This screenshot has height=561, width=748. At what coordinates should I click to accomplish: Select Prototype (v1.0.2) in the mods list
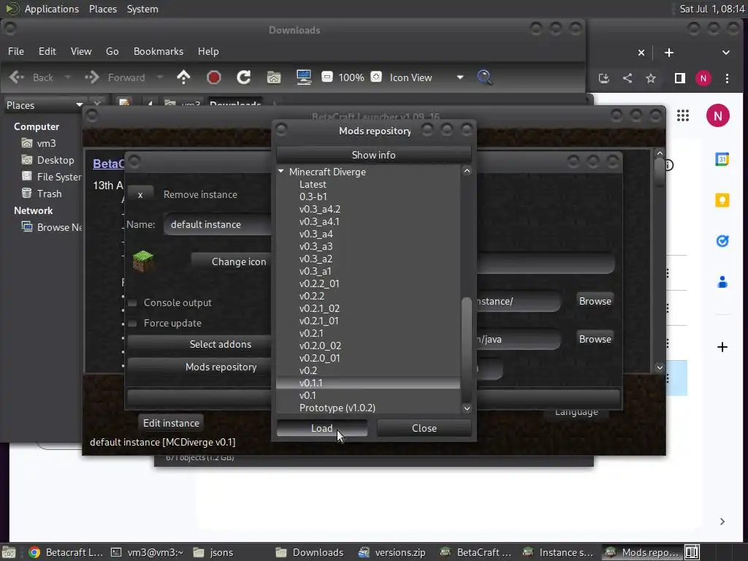337,408
